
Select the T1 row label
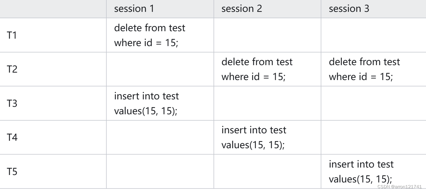[x=12, y=36]
